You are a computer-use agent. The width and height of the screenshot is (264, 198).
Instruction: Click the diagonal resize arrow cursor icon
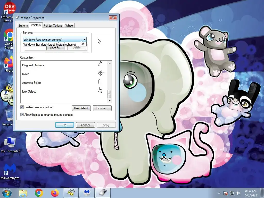(x=100, y=63)
